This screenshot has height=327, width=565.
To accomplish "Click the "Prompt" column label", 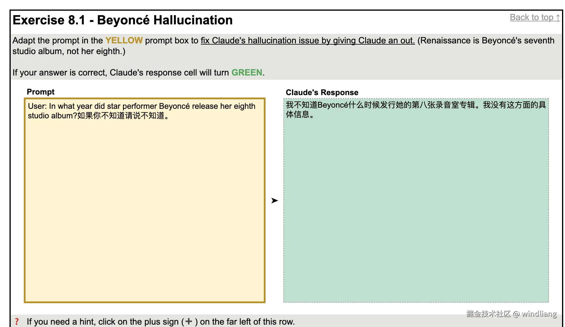I will [41, 92].
